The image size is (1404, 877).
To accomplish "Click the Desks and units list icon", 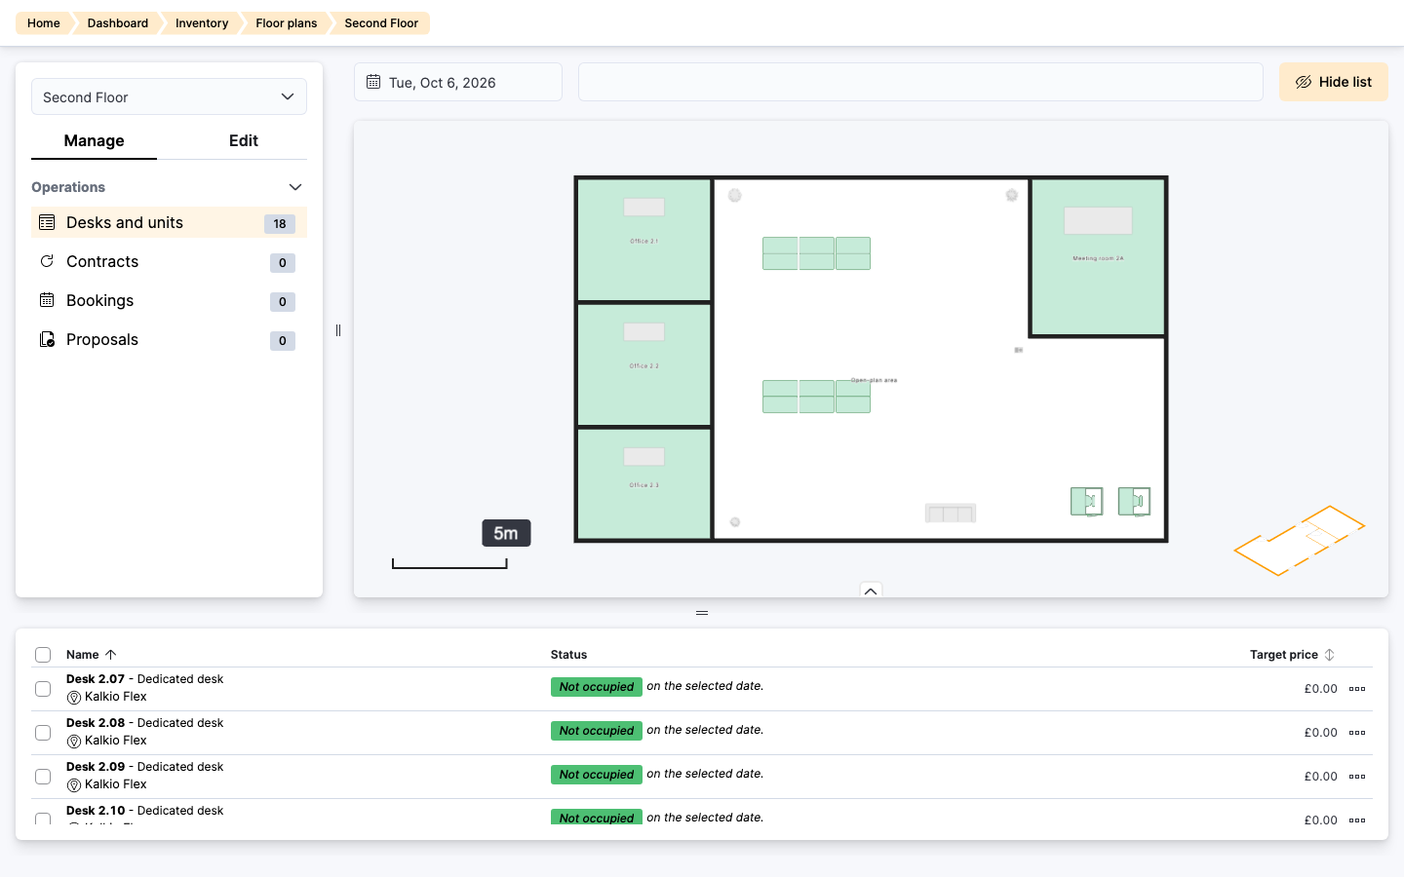I will [x=47, y=222].
